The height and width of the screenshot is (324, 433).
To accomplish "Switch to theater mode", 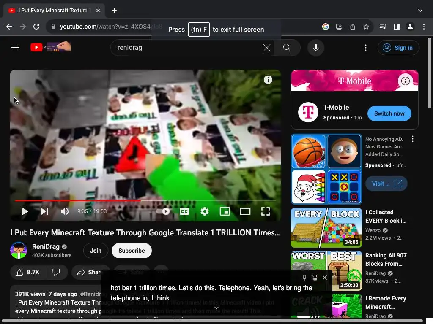I will pos(245,211).
